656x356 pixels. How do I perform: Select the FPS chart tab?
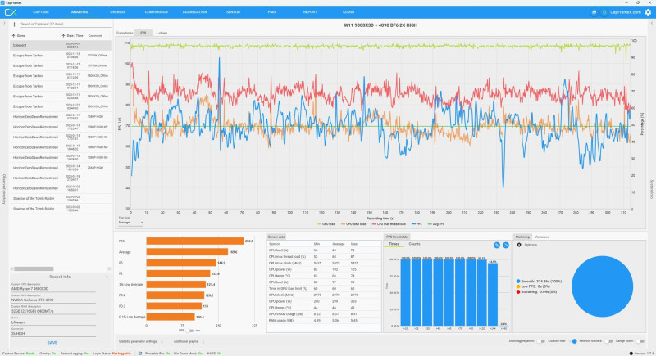143,33
